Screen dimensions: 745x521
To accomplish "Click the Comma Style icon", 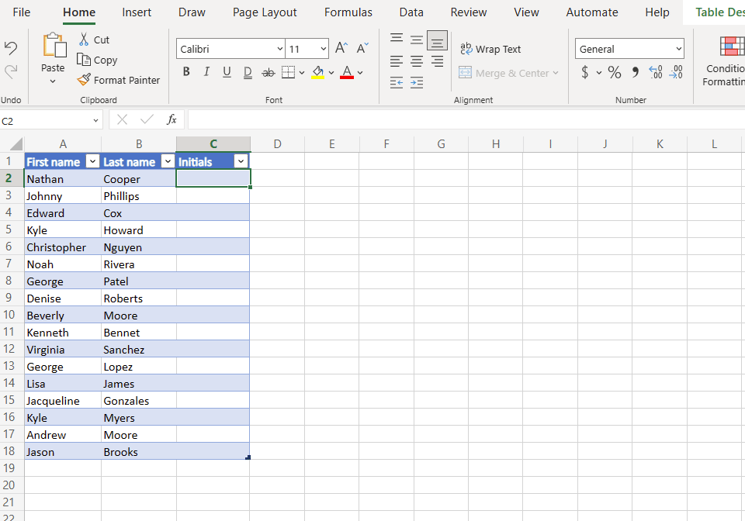I will click(636, 71).
